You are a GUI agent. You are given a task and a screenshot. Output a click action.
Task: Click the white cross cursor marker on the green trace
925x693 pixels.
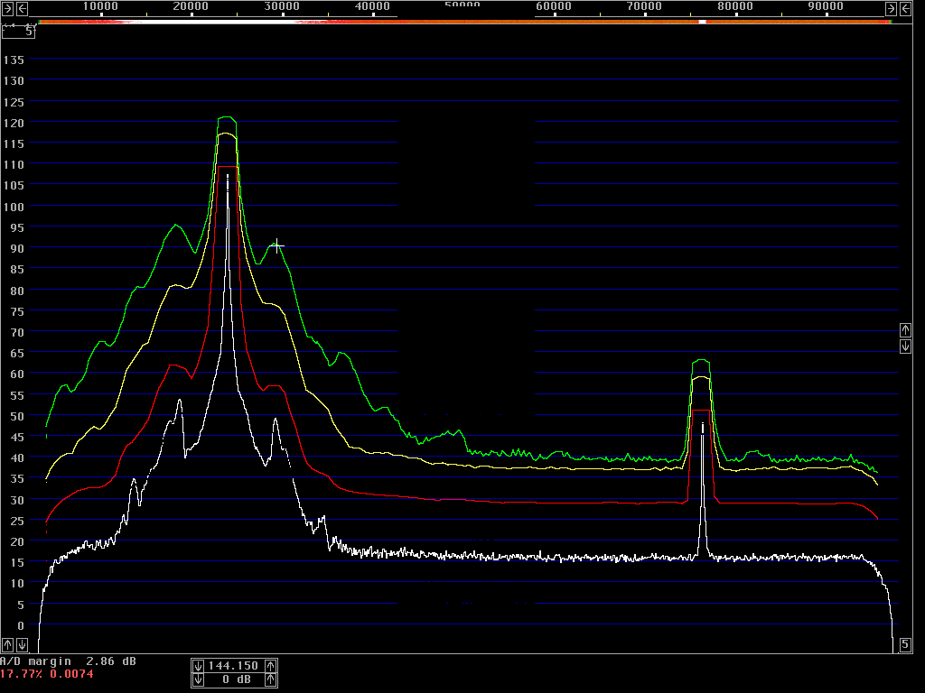click(276, 245)
